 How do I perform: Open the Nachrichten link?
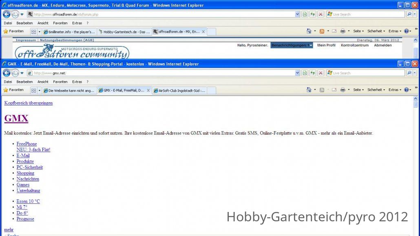coord(28,179)
